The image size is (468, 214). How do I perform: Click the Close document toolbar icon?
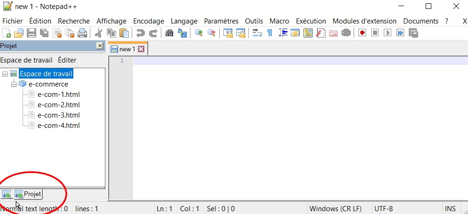(57, 33)
